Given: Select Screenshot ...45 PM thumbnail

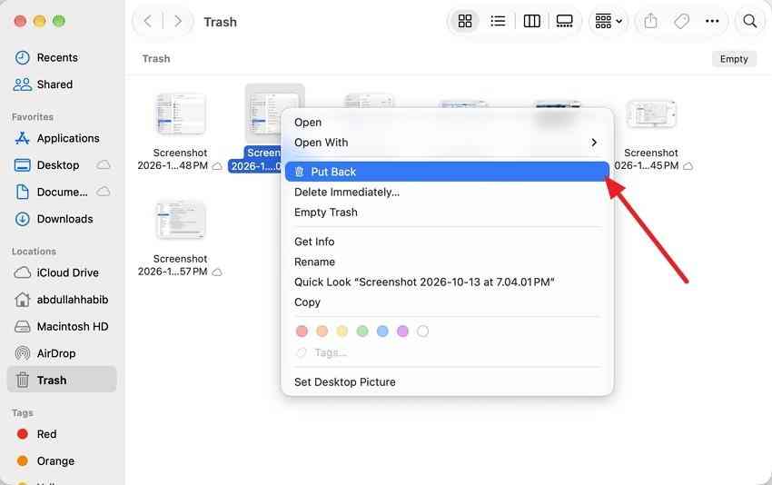Looking at the screenshot, I should pyautogui.click(x=651, y=114).
